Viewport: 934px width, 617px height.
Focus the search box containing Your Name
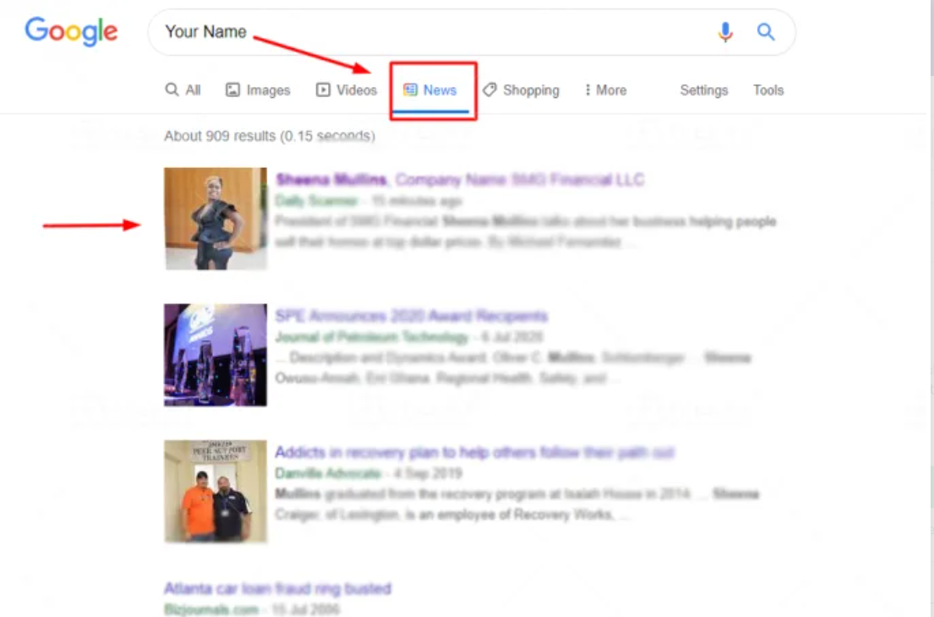pyautogui.click(x=423, y=32)
